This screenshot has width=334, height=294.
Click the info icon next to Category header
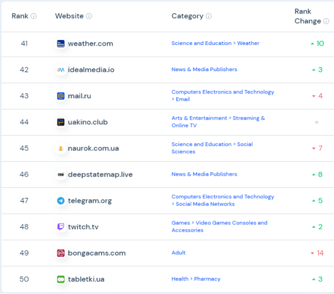(x=209, y=16)
